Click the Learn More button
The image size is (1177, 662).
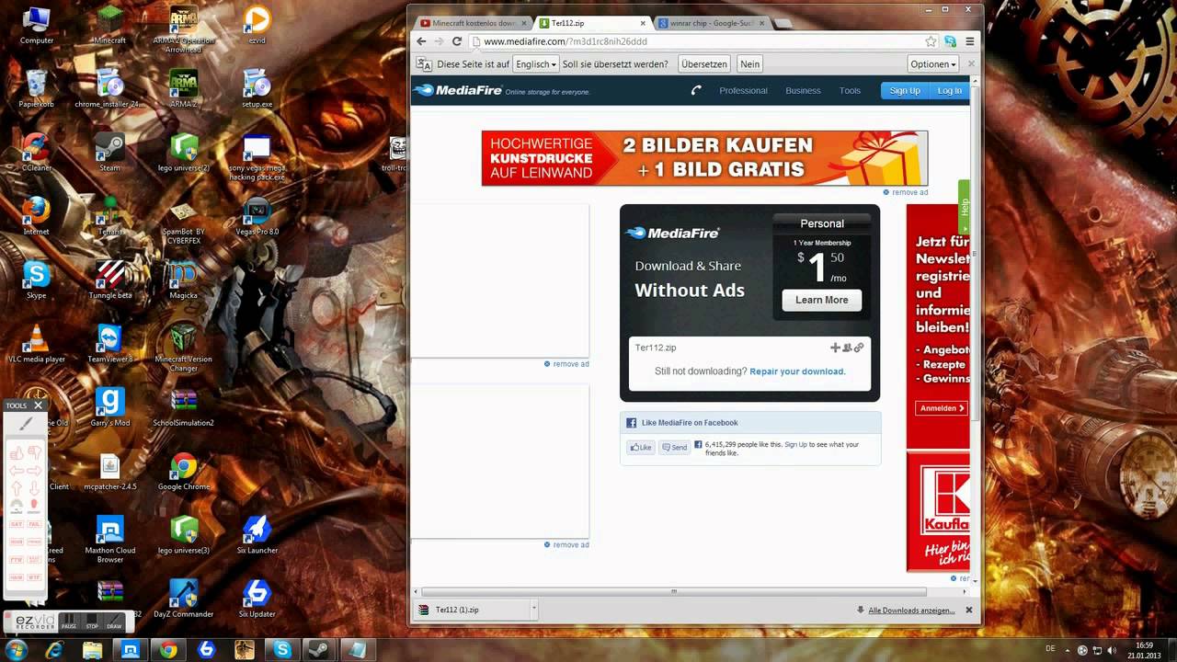click(x=821, y=300)
